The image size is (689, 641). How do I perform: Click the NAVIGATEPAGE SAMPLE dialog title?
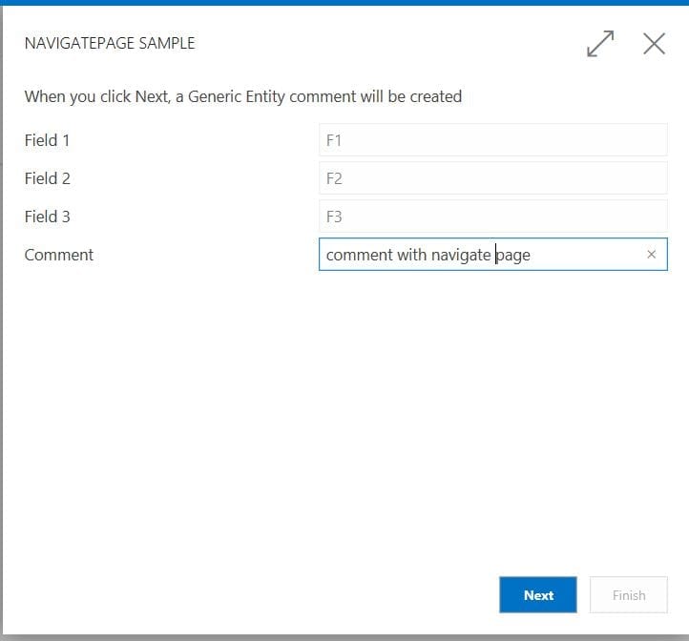click(x=110, y=43)
